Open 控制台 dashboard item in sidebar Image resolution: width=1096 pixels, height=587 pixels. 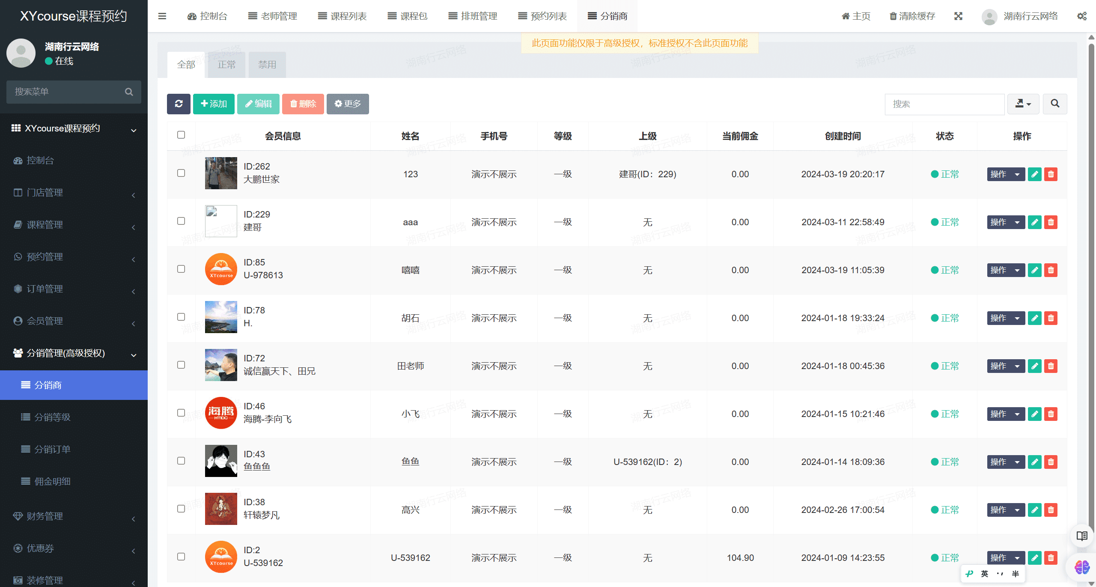[74, 161]
